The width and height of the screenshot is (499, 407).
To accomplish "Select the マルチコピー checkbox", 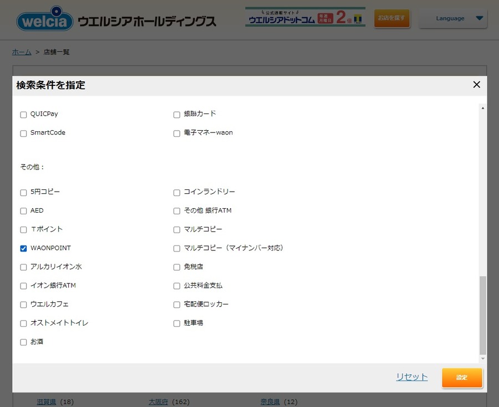I will pyautogui.click(x=177, y=230).
